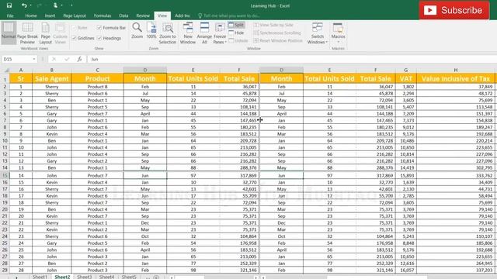Viewport: 497px width, 279px height.
Task: Open touch/mouse mode dropdown arrow
Action: 61,5
